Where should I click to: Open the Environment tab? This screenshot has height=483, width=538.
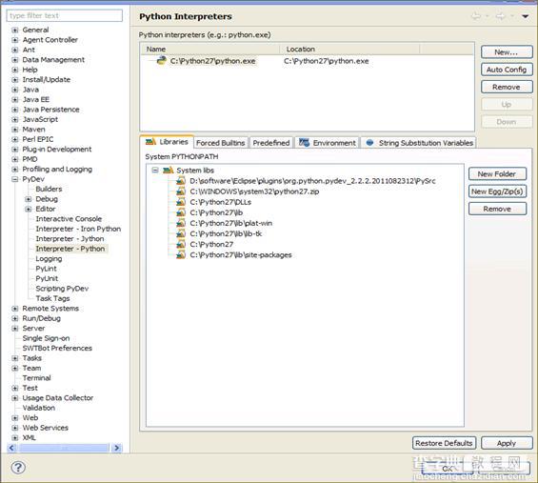point(328,143)
